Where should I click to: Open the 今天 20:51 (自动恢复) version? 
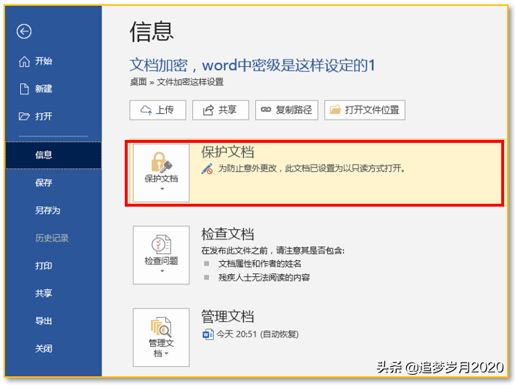click(250, 334)
